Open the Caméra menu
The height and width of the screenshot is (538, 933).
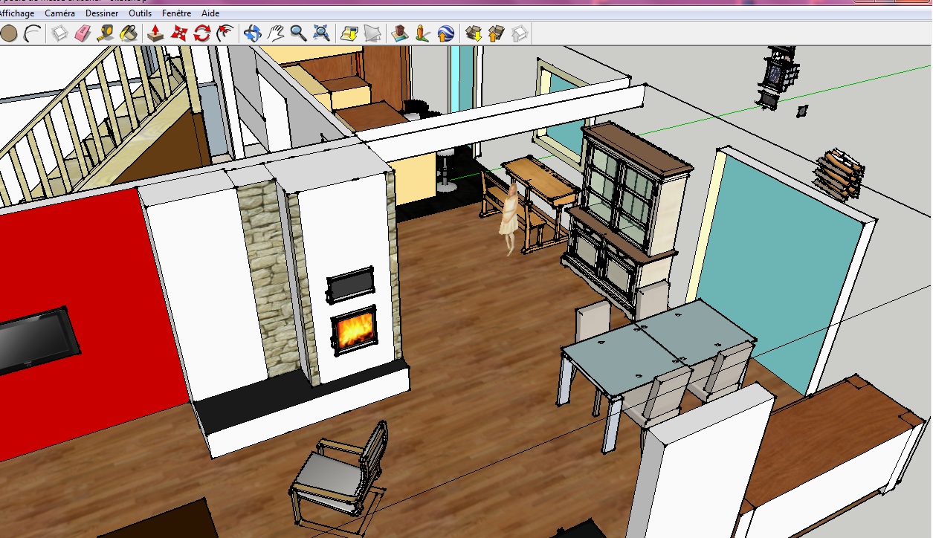tap(59, 13)
